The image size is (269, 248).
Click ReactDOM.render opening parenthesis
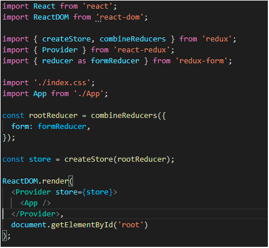[x=71, y=181]
